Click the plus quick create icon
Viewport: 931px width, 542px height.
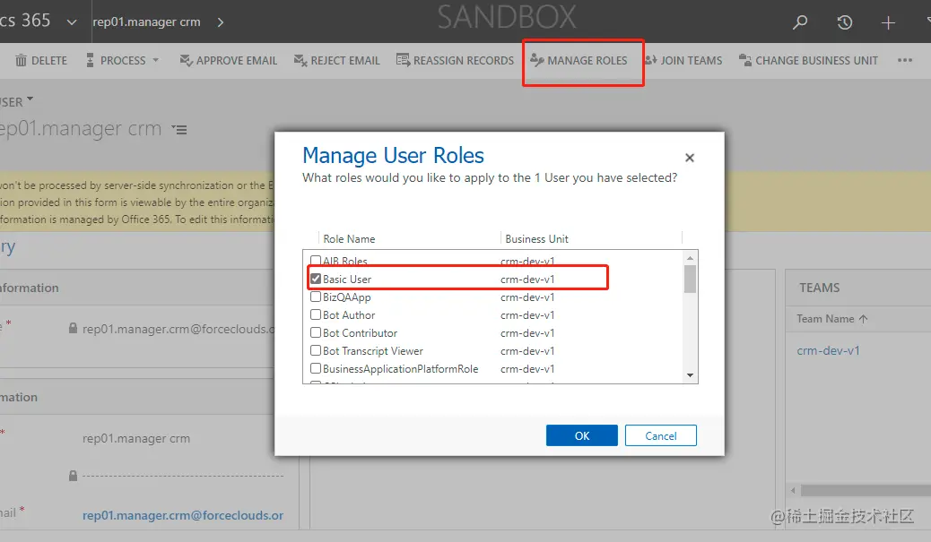tap(888, 22)
